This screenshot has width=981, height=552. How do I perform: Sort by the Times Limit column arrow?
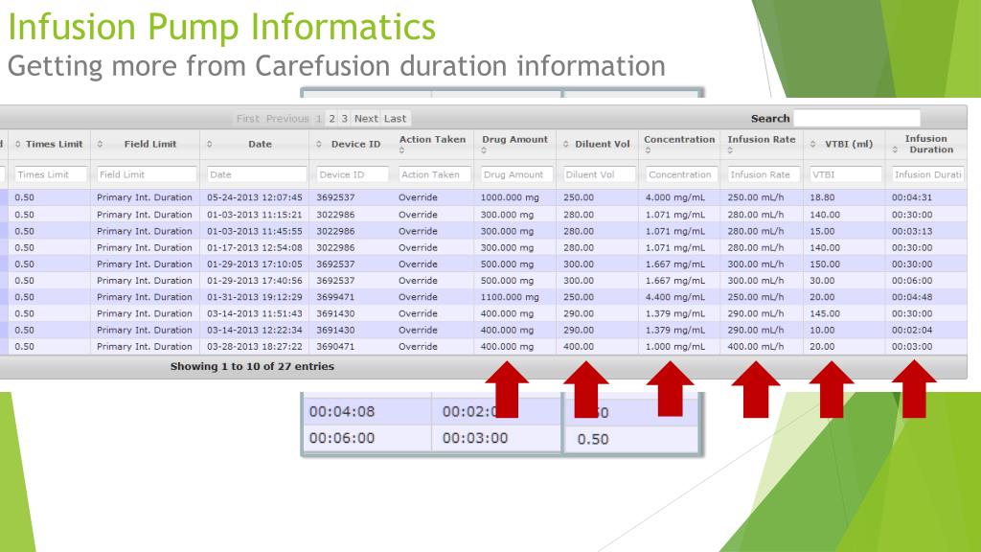[17, 144]
